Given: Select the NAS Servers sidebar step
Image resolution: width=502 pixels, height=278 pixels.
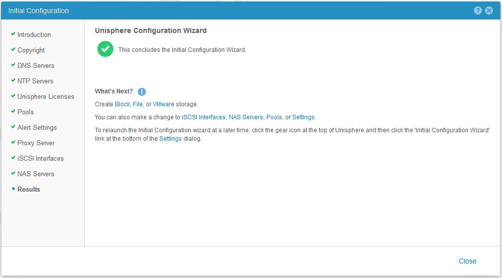Looking at the screenshot, I should (x=36, y=174).
